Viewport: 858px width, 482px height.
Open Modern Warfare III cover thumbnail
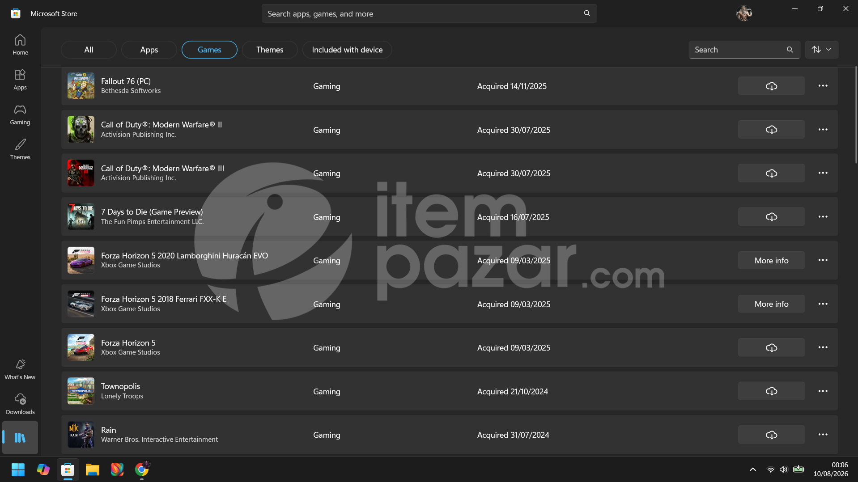click(81, 173)
